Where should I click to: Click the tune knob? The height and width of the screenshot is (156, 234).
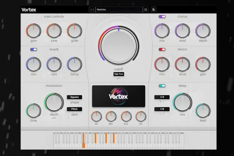coord(54,31)
